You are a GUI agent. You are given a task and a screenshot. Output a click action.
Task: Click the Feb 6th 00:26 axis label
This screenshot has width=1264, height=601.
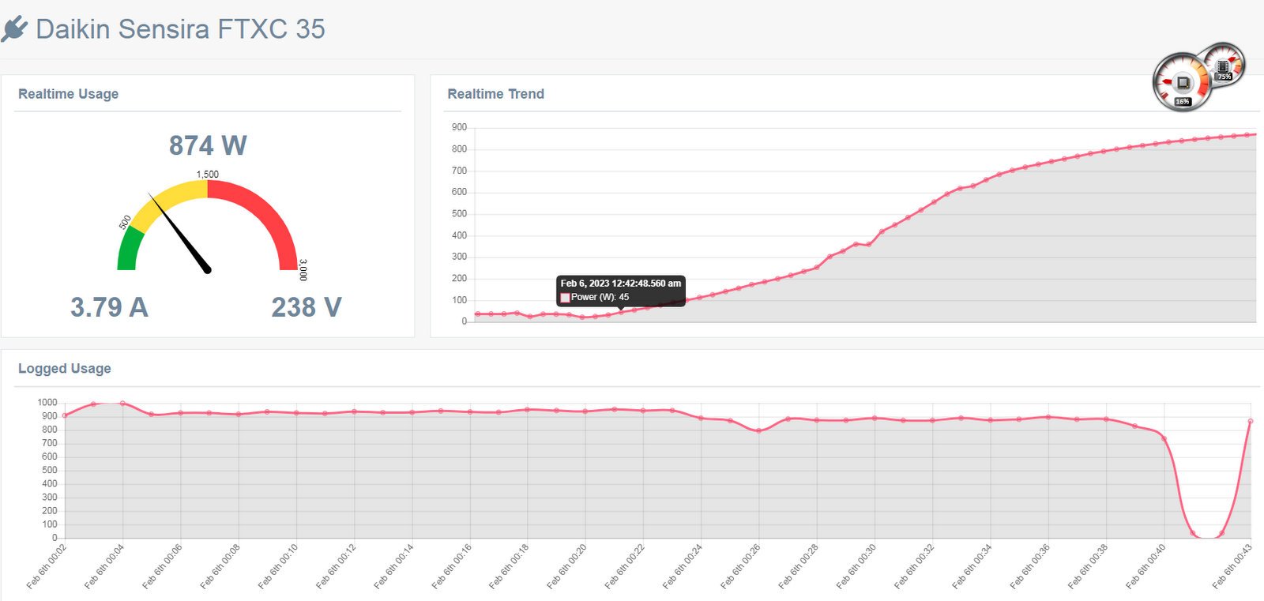740,567
